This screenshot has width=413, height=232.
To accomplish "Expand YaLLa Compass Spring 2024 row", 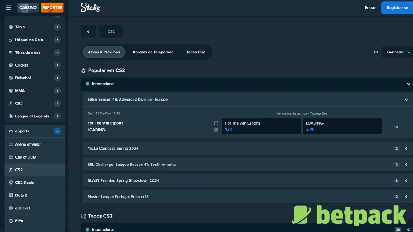I will tap(248, 148).
